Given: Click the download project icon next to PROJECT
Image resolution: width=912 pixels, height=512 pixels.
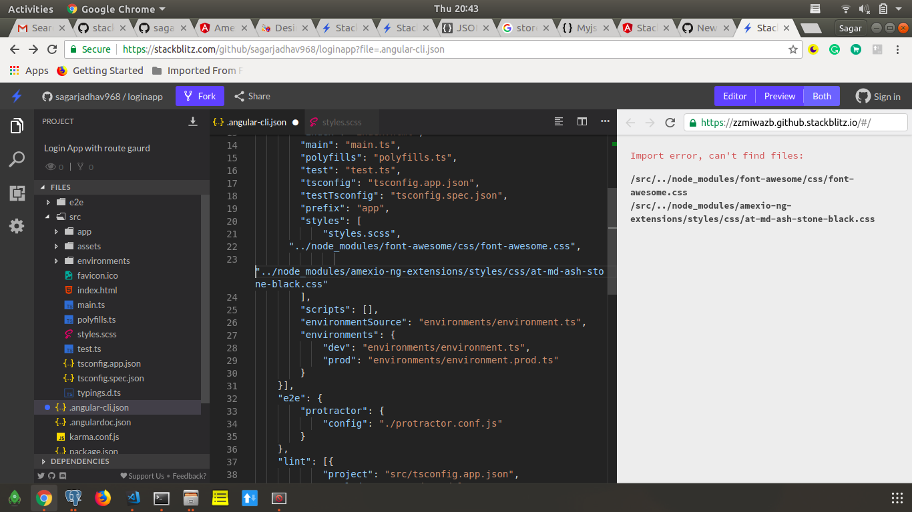Looking at the screenshot, I should coord(193,121).
